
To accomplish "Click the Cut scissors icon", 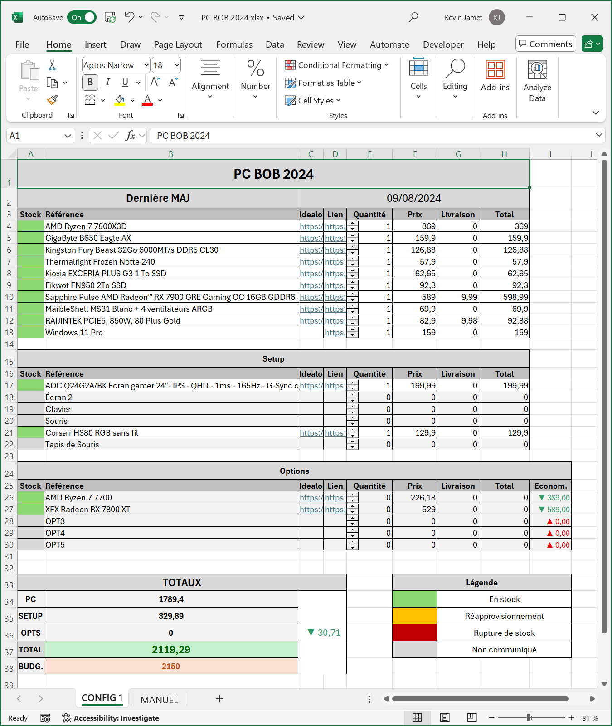I will pyautogui.click(x=52, y=65).
